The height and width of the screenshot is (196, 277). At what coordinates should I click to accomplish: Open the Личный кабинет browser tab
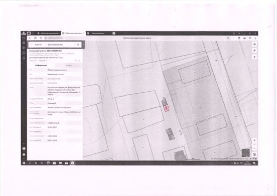coord(98,34)
